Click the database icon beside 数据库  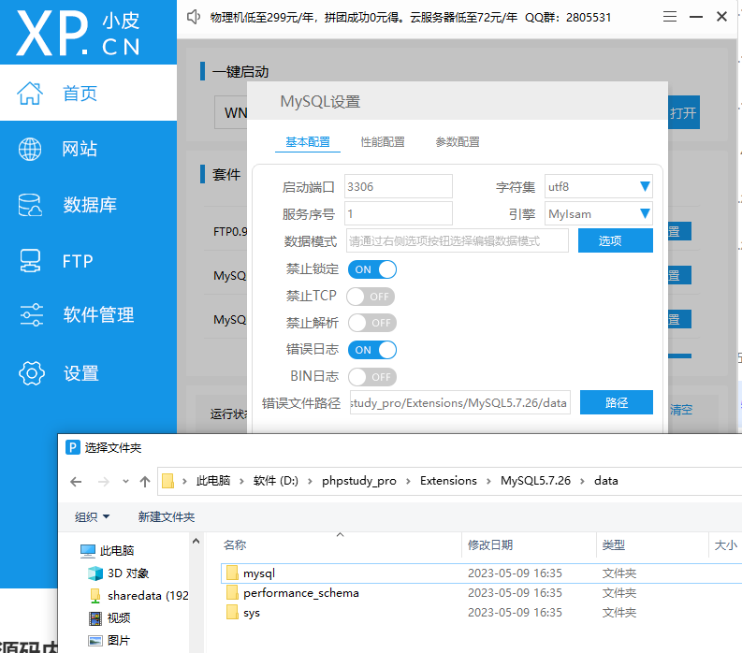click(x=30, y=205)
